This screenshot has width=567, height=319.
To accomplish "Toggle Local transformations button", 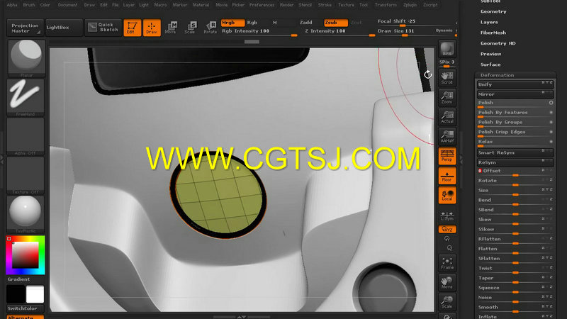I will [x=447, y=195].
